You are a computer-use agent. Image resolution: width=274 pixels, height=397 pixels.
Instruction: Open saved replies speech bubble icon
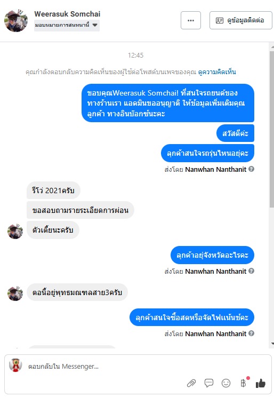(209, 383)
